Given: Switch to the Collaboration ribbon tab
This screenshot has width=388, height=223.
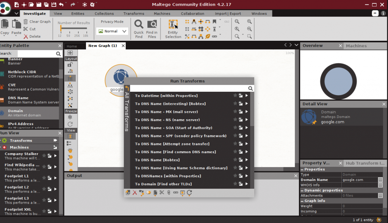Looking at the screenshot, I should 192,14.
